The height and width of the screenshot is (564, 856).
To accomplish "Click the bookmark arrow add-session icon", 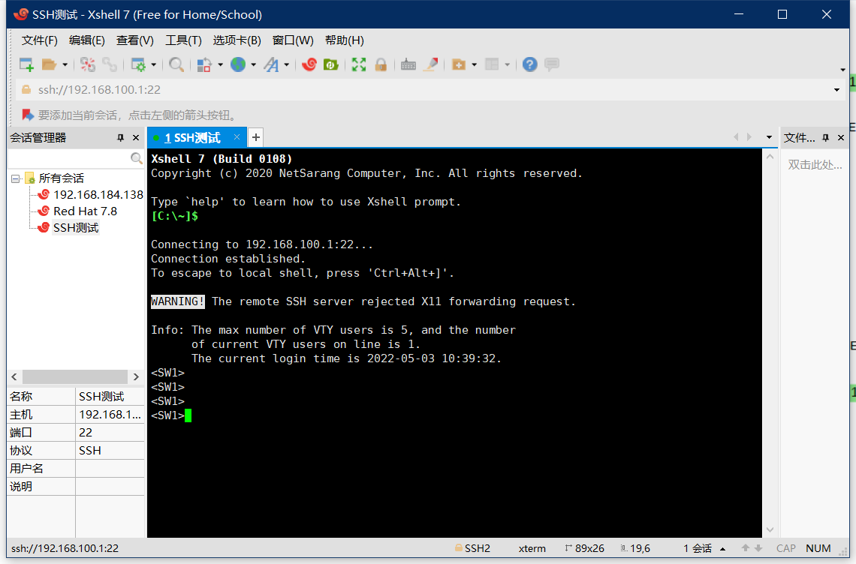I will coord(27,115).
